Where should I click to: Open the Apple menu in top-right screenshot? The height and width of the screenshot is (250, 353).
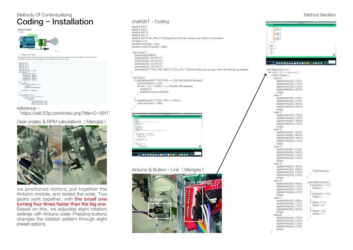(267, 22)
